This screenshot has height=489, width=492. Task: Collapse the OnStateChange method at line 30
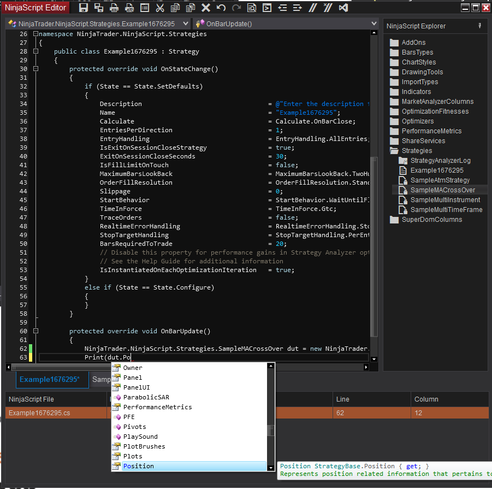(36, 69)
